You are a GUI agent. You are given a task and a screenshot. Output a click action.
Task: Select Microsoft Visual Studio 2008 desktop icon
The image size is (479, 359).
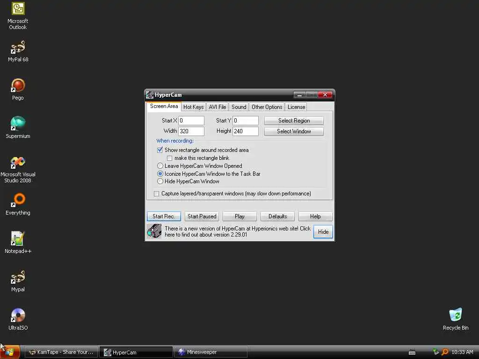click(18, 169)
